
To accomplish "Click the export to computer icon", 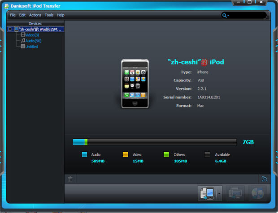I will [235, 194].
